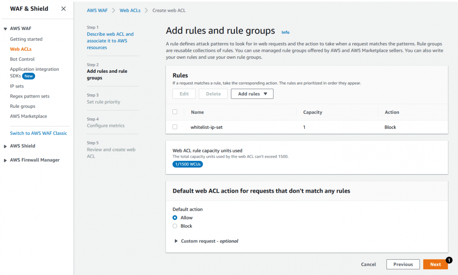Check the whitelist-ip-set rule checkbox
Screen dimensions: 458x275
pyautogui.click(x=174, y=127)
